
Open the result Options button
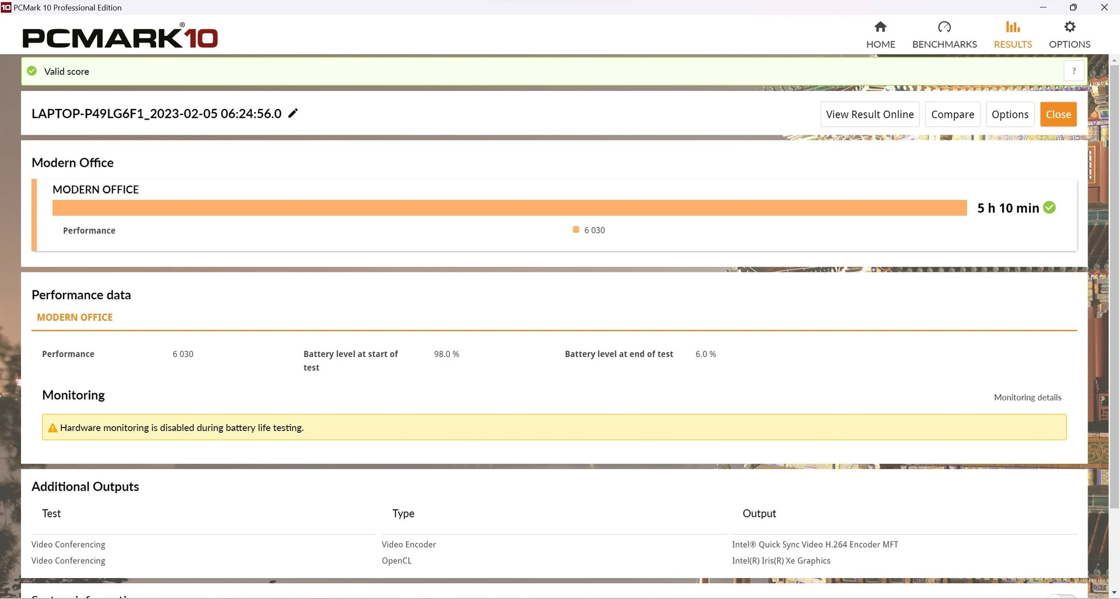[1010, 114]
